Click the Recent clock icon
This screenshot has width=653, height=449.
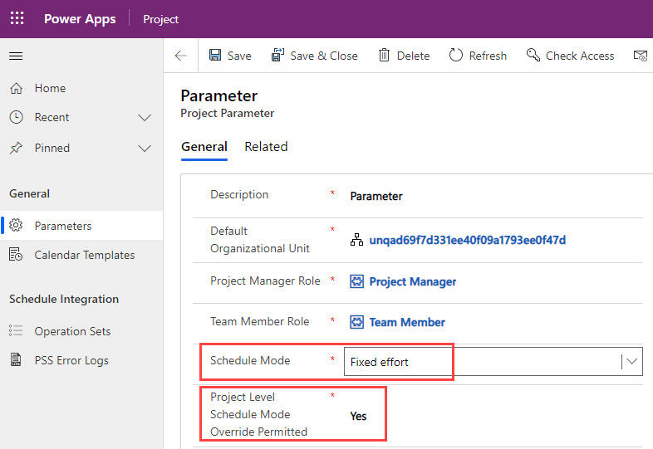[17, 117]
